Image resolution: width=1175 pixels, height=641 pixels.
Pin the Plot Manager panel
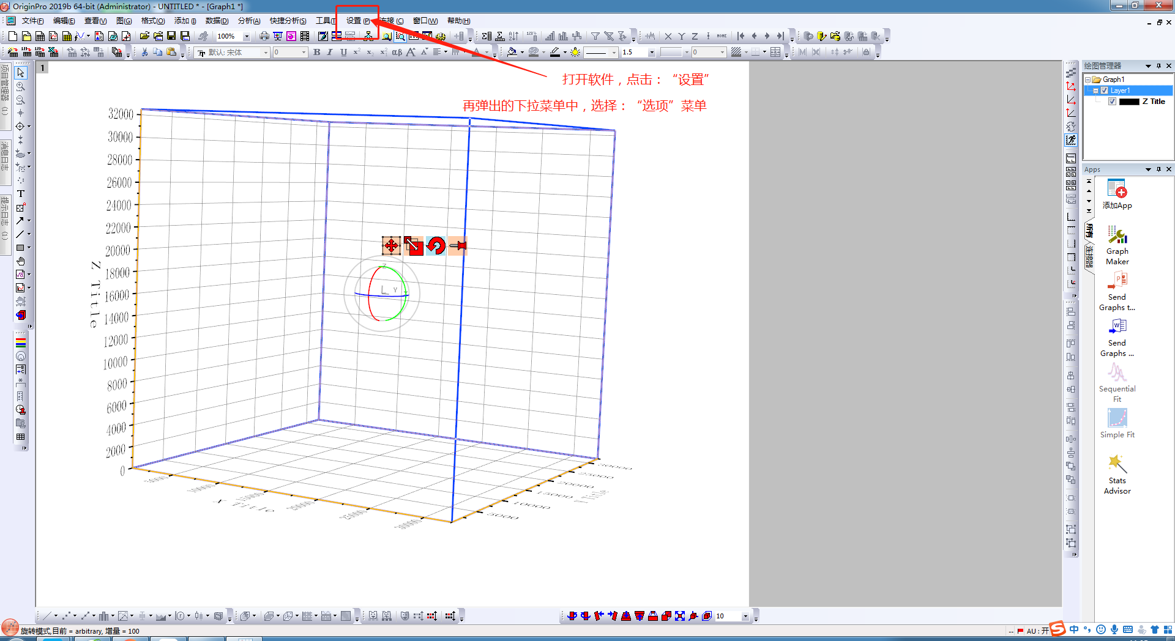(x=1158, y=66)
